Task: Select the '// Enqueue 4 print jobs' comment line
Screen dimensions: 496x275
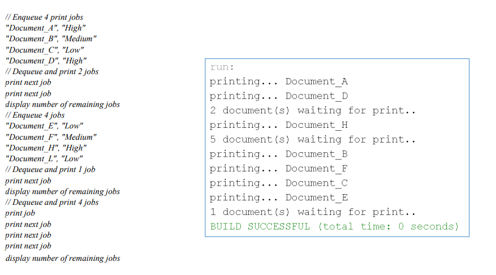Action: coord(44,18)
